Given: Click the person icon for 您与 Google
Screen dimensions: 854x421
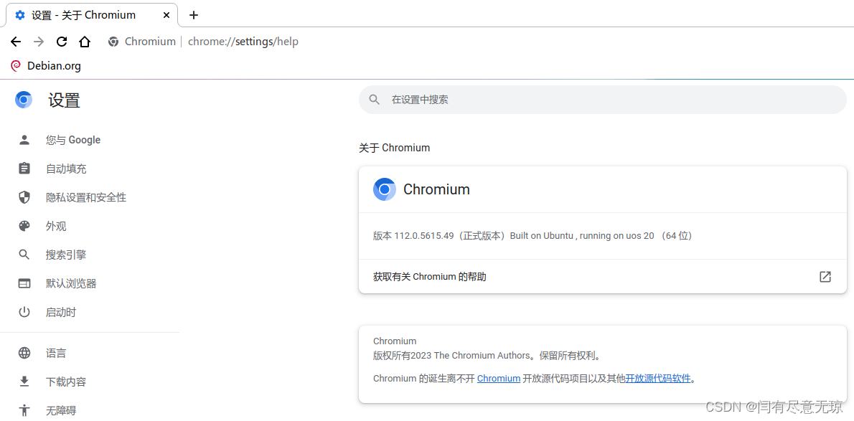Looking at the screenshot, I should (24, 140).
